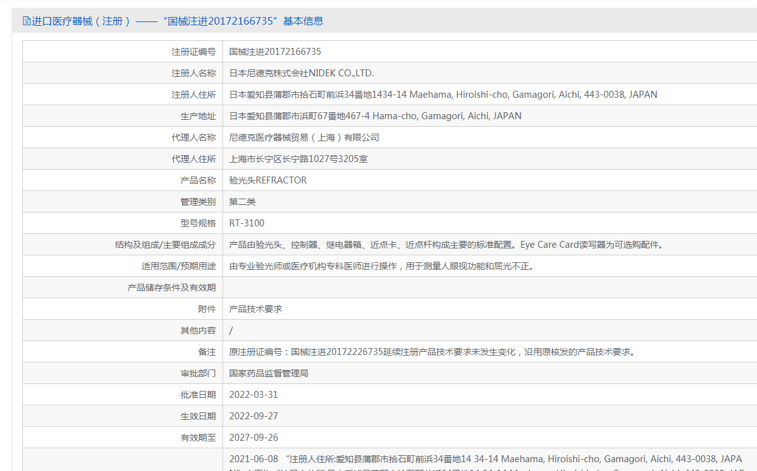Image resolution: width=757 pixels, height=471 pixels.
Task: Select the registration number value 国械注进20172166735
Action: [275, 52]
